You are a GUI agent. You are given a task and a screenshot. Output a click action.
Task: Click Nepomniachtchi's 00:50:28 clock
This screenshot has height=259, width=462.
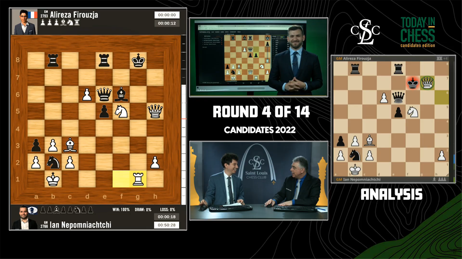[x=167, y=225]
